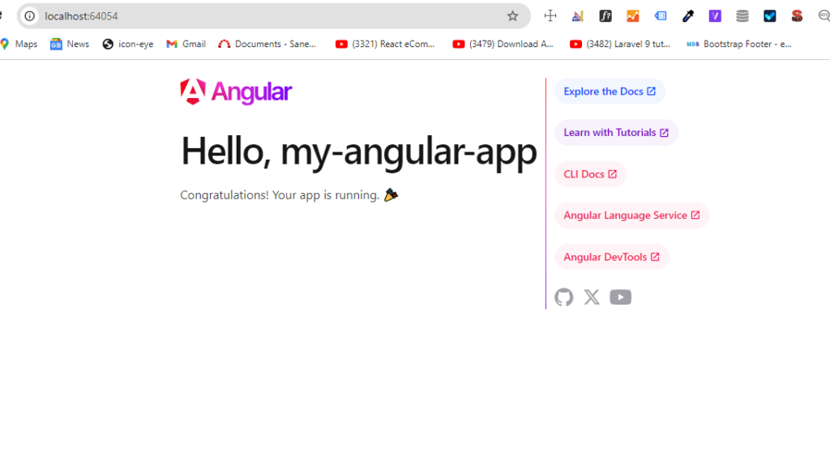830x465 pixels.
Task: Open the purple V extension icon
Action: pos(715,16)
